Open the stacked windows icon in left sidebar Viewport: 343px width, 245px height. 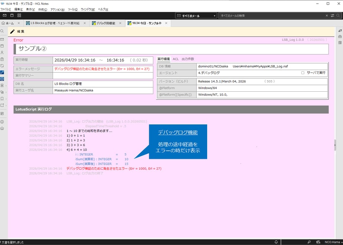click(2, 92)
